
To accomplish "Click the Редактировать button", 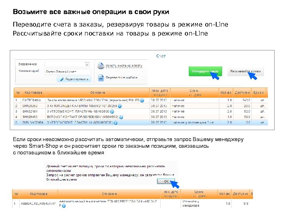I will click(x=74, y=79).
